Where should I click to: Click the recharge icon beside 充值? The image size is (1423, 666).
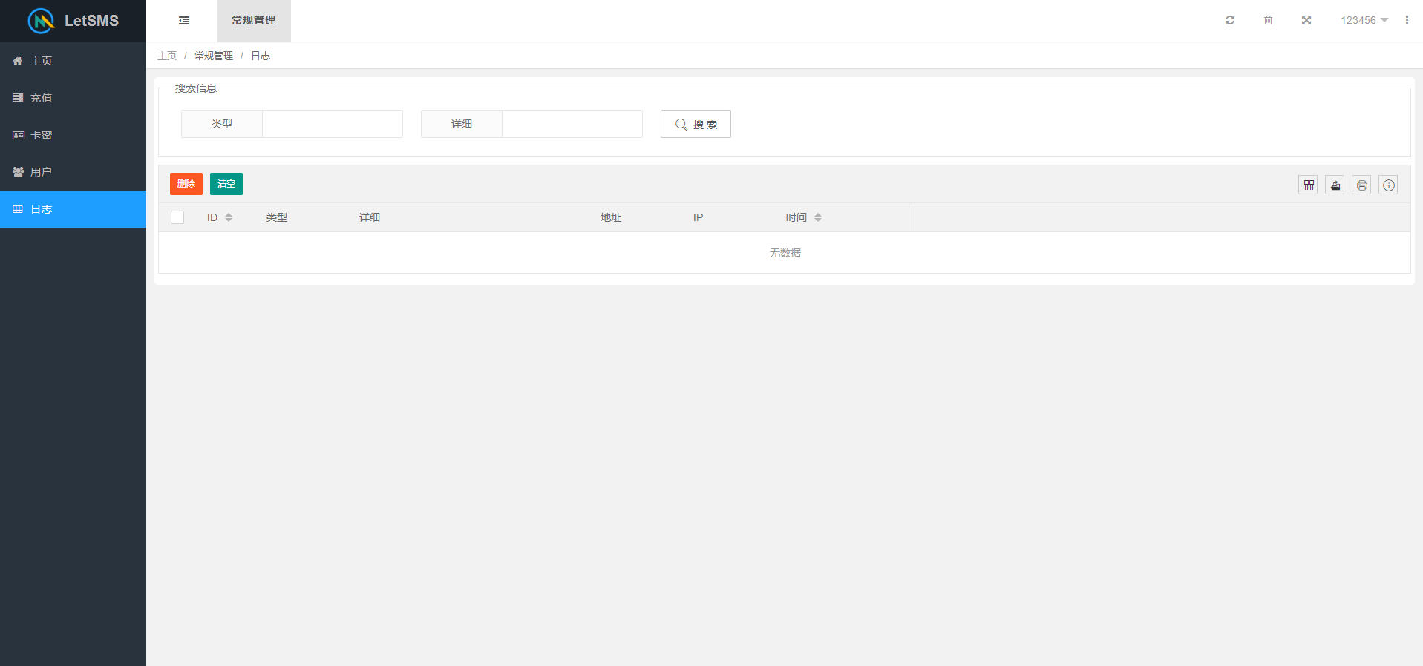coord(18,98)
